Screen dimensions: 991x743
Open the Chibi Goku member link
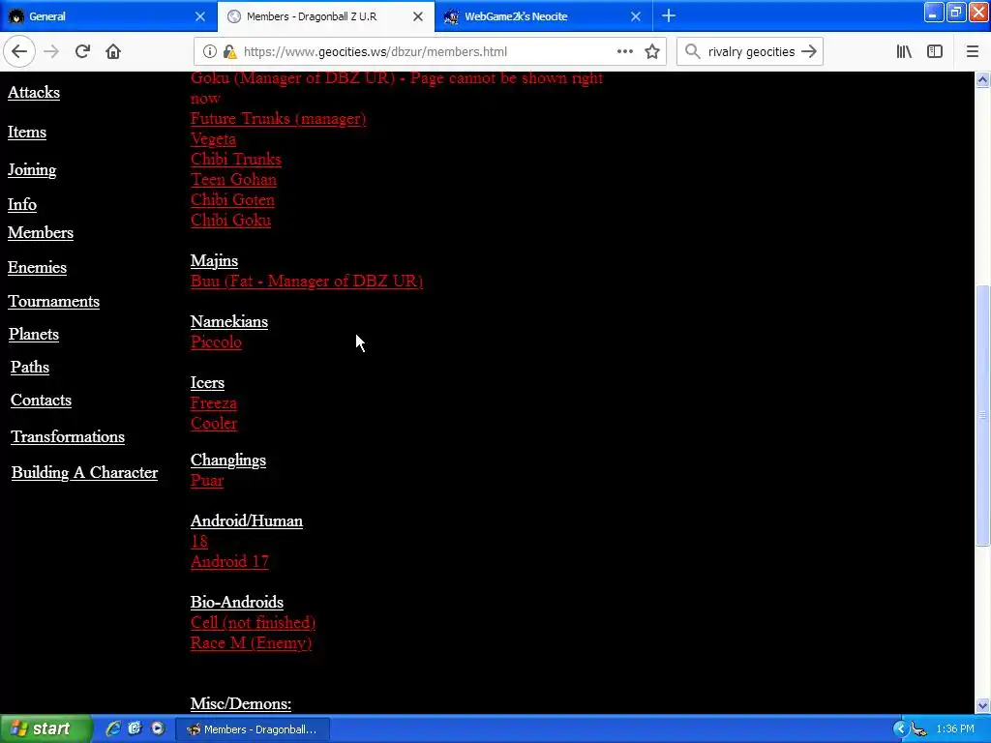[230, 220]
